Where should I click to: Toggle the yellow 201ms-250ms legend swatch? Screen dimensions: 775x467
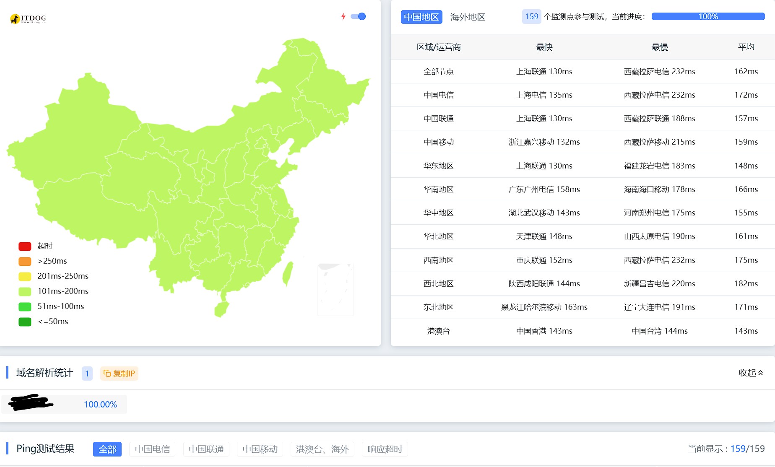click(x=25, y=276)
